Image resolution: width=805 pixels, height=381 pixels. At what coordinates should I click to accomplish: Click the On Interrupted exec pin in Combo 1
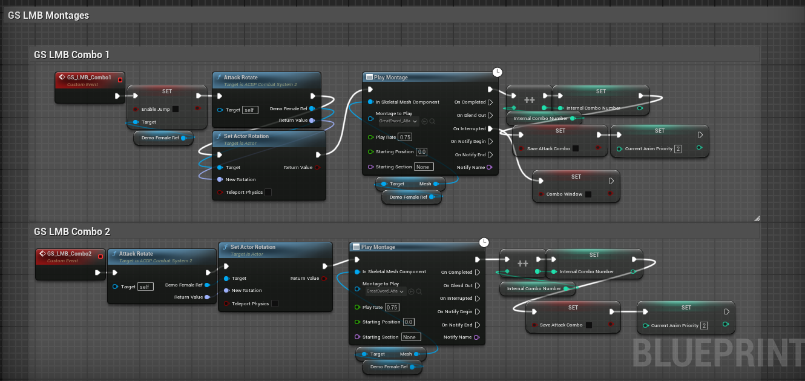[x=491, y=129]
